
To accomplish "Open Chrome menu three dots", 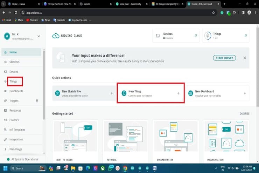I will (x=255, y=13).
